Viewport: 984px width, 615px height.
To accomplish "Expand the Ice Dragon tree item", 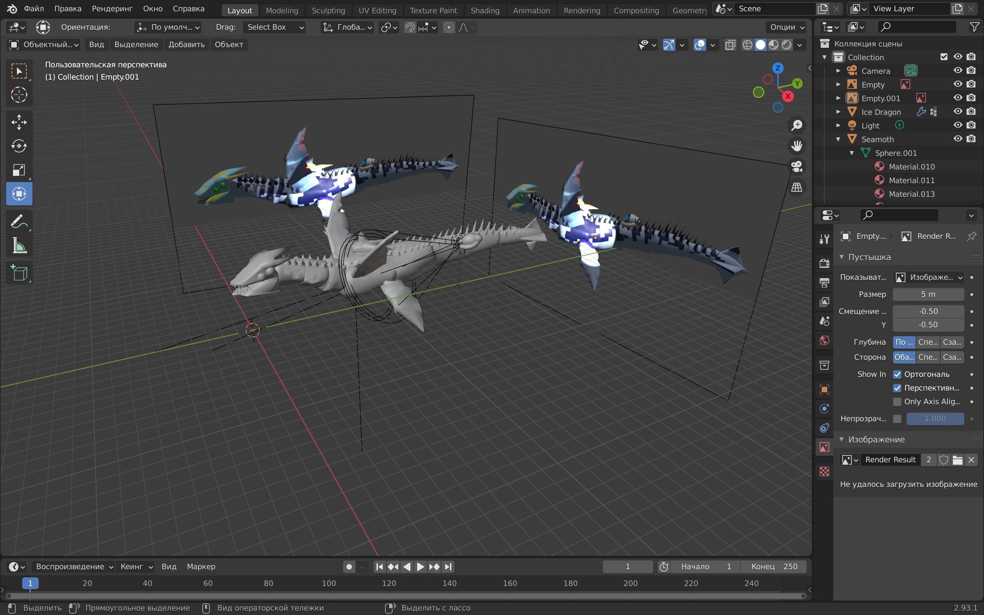I will click(x=838, y=111).
